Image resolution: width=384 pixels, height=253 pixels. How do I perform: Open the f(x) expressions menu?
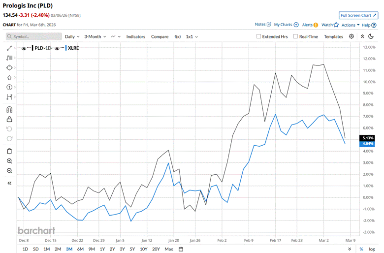(178, 36)
